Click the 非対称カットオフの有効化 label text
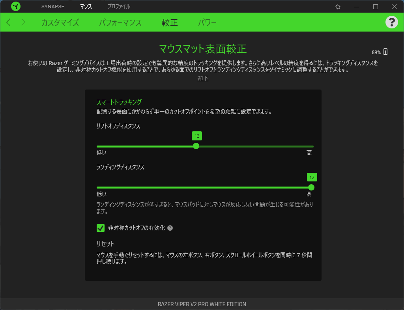404x310 pixels. pyautogui.click(x=136, y=228)
